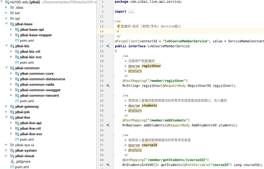Click the Maven icon of yibai-live pom.xml
The height and width of the screenshot is (169, 264).
(17, 139)
